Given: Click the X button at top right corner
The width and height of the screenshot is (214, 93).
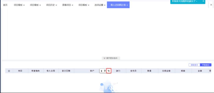Looking at the screenshot, I should pos(211,5).
